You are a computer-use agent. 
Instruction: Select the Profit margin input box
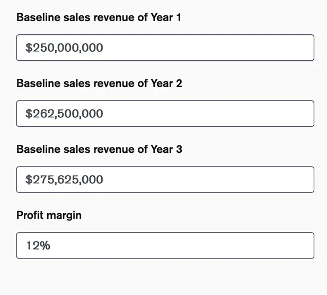click(x=165, y=245)
